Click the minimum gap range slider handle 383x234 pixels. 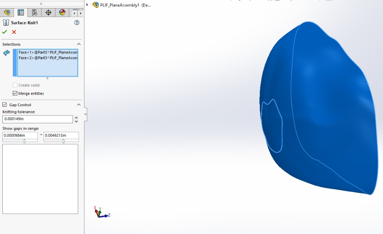pyautogui.click(x=24, y=141)
